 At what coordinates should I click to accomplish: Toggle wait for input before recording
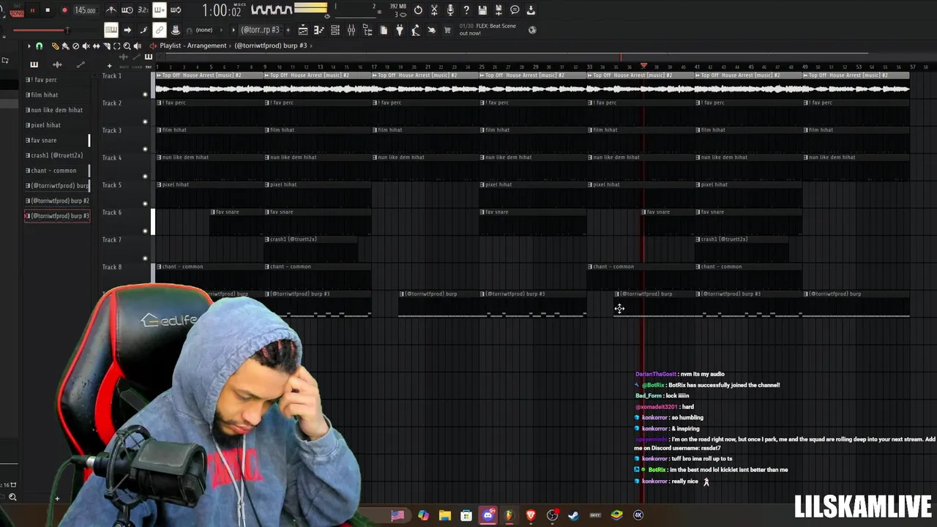tap(127, 10)
